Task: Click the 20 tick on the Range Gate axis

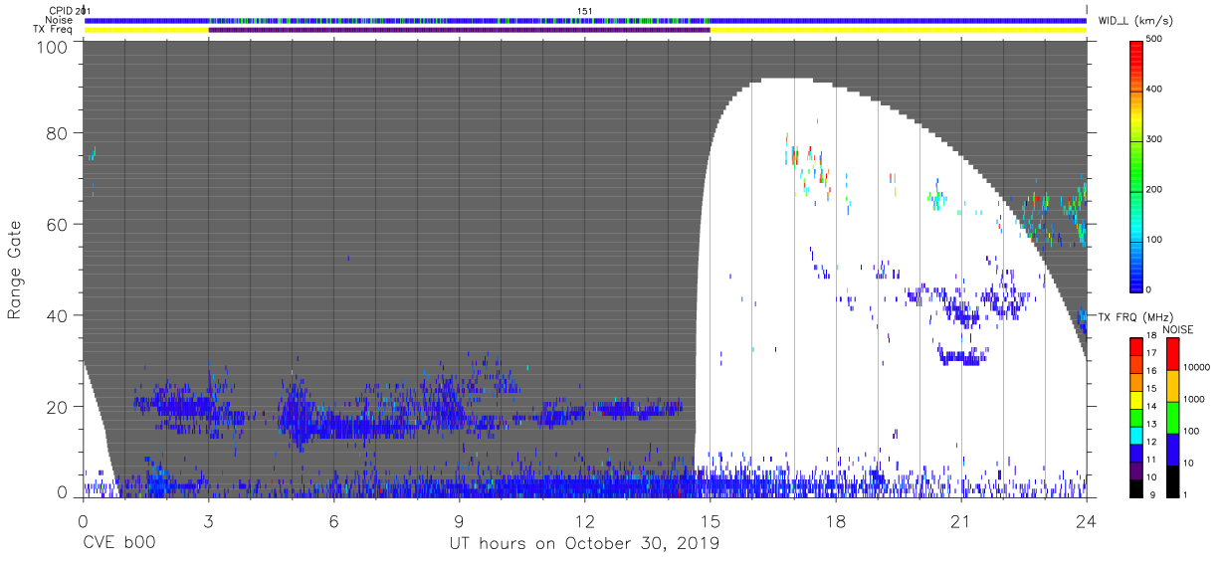Action: 58,407
